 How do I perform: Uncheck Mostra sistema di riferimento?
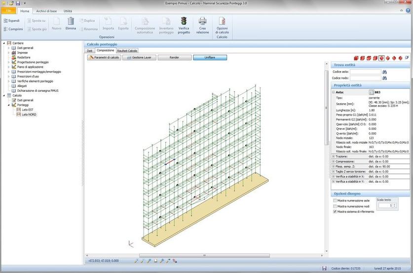335,211
